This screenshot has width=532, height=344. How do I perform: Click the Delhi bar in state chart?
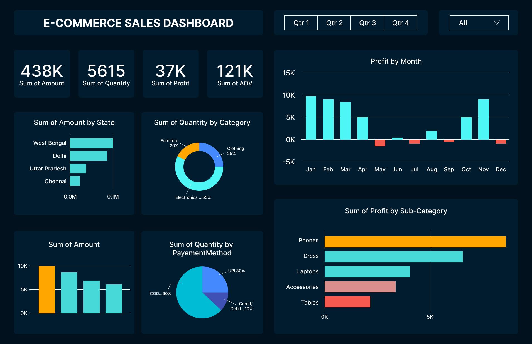89,155
